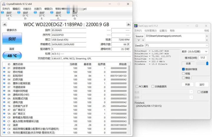The height and width of the screenshot is (137, 212).
Task: Click status dot for attribute 01 读取错误率
Action: tap(4, 68)
